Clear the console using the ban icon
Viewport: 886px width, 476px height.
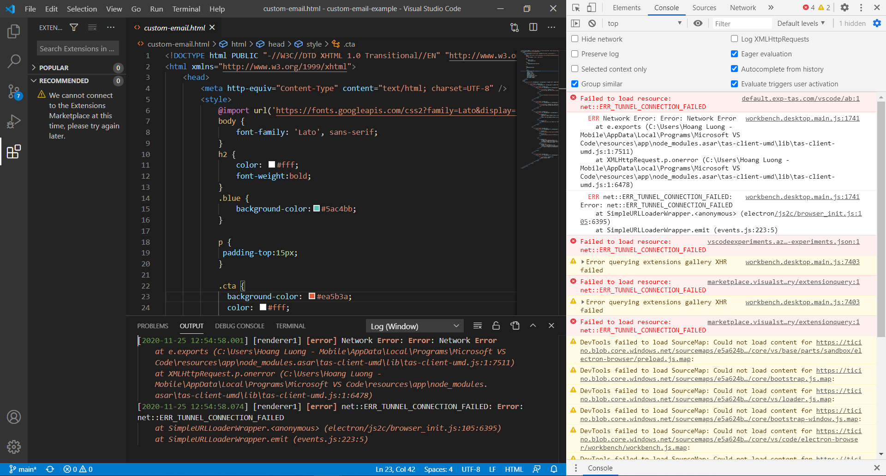tap(592, 23)
